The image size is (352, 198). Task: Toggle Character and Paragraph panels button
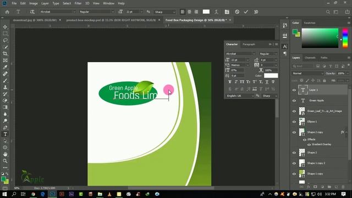pos(227,12)
